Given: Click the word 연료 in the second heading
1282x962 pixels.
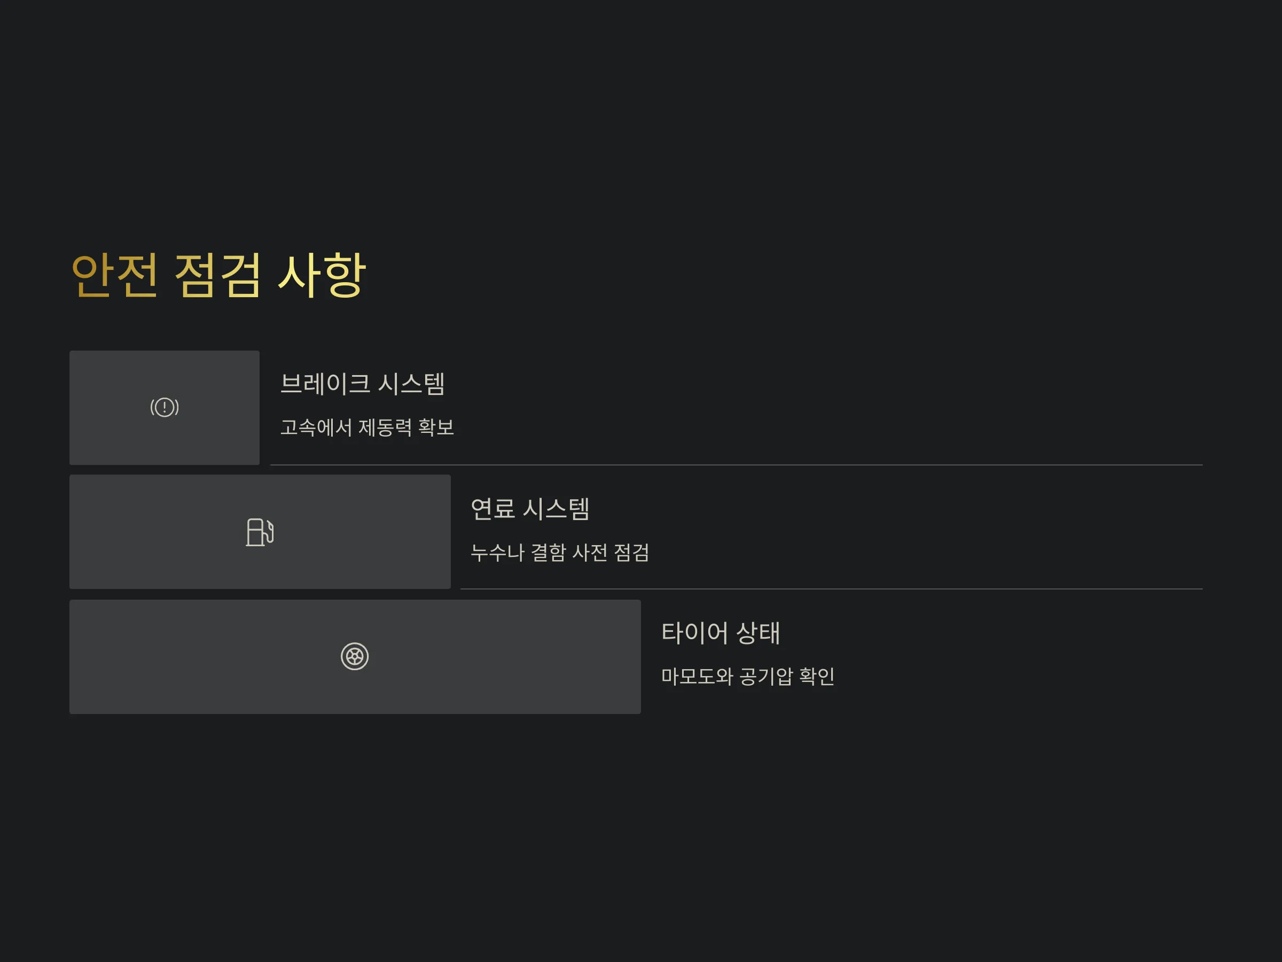Looking at the screenshot, I should pyautogui.click(x=493, y=509).
